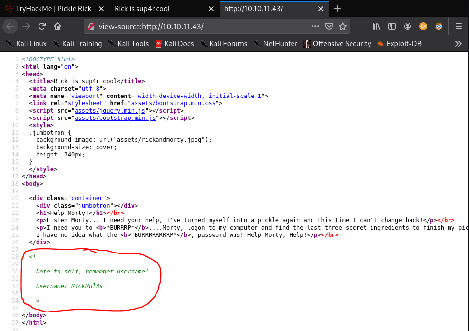Click the title text Rick is sup4r cool
The width and height of the screenshot is (469, 331).
(x=85, y=81)
